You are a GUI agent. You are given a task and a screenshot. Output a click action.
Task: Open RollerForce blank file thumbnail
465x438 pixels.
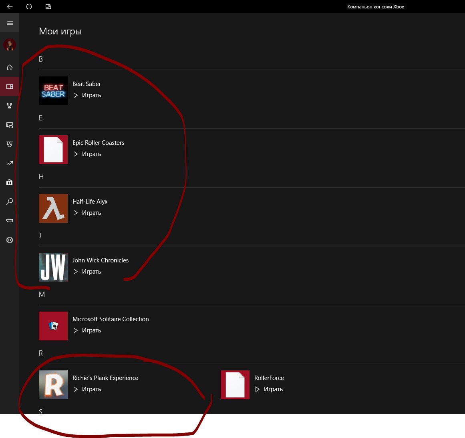tap(235, 385)
